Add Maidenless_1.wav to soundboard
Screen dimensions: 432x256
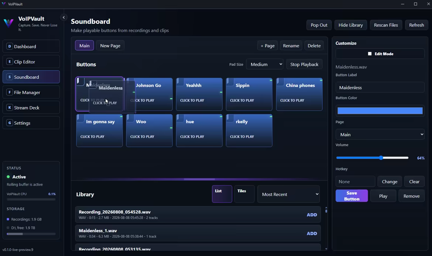(312, 233)
